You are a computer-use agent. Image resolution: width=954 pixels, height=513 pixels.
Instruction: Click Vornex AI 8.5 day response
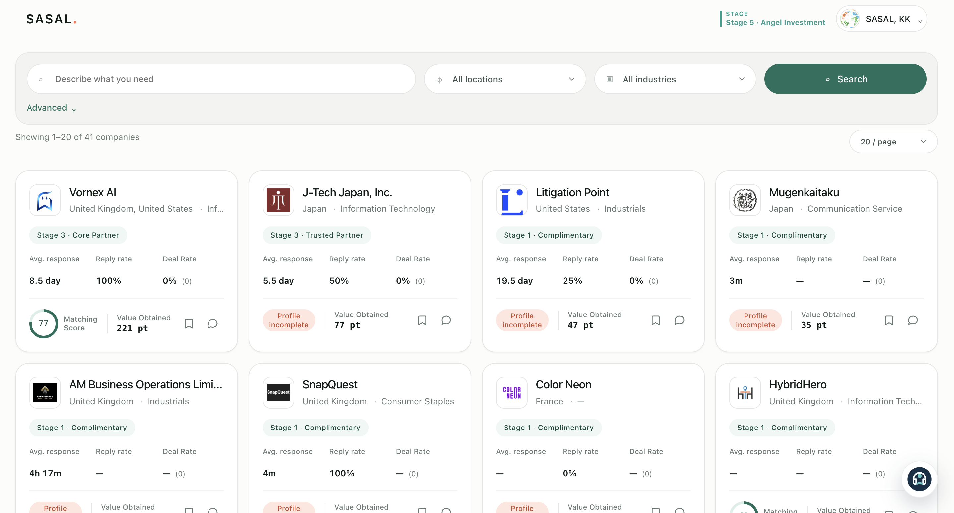coord(45,281)
